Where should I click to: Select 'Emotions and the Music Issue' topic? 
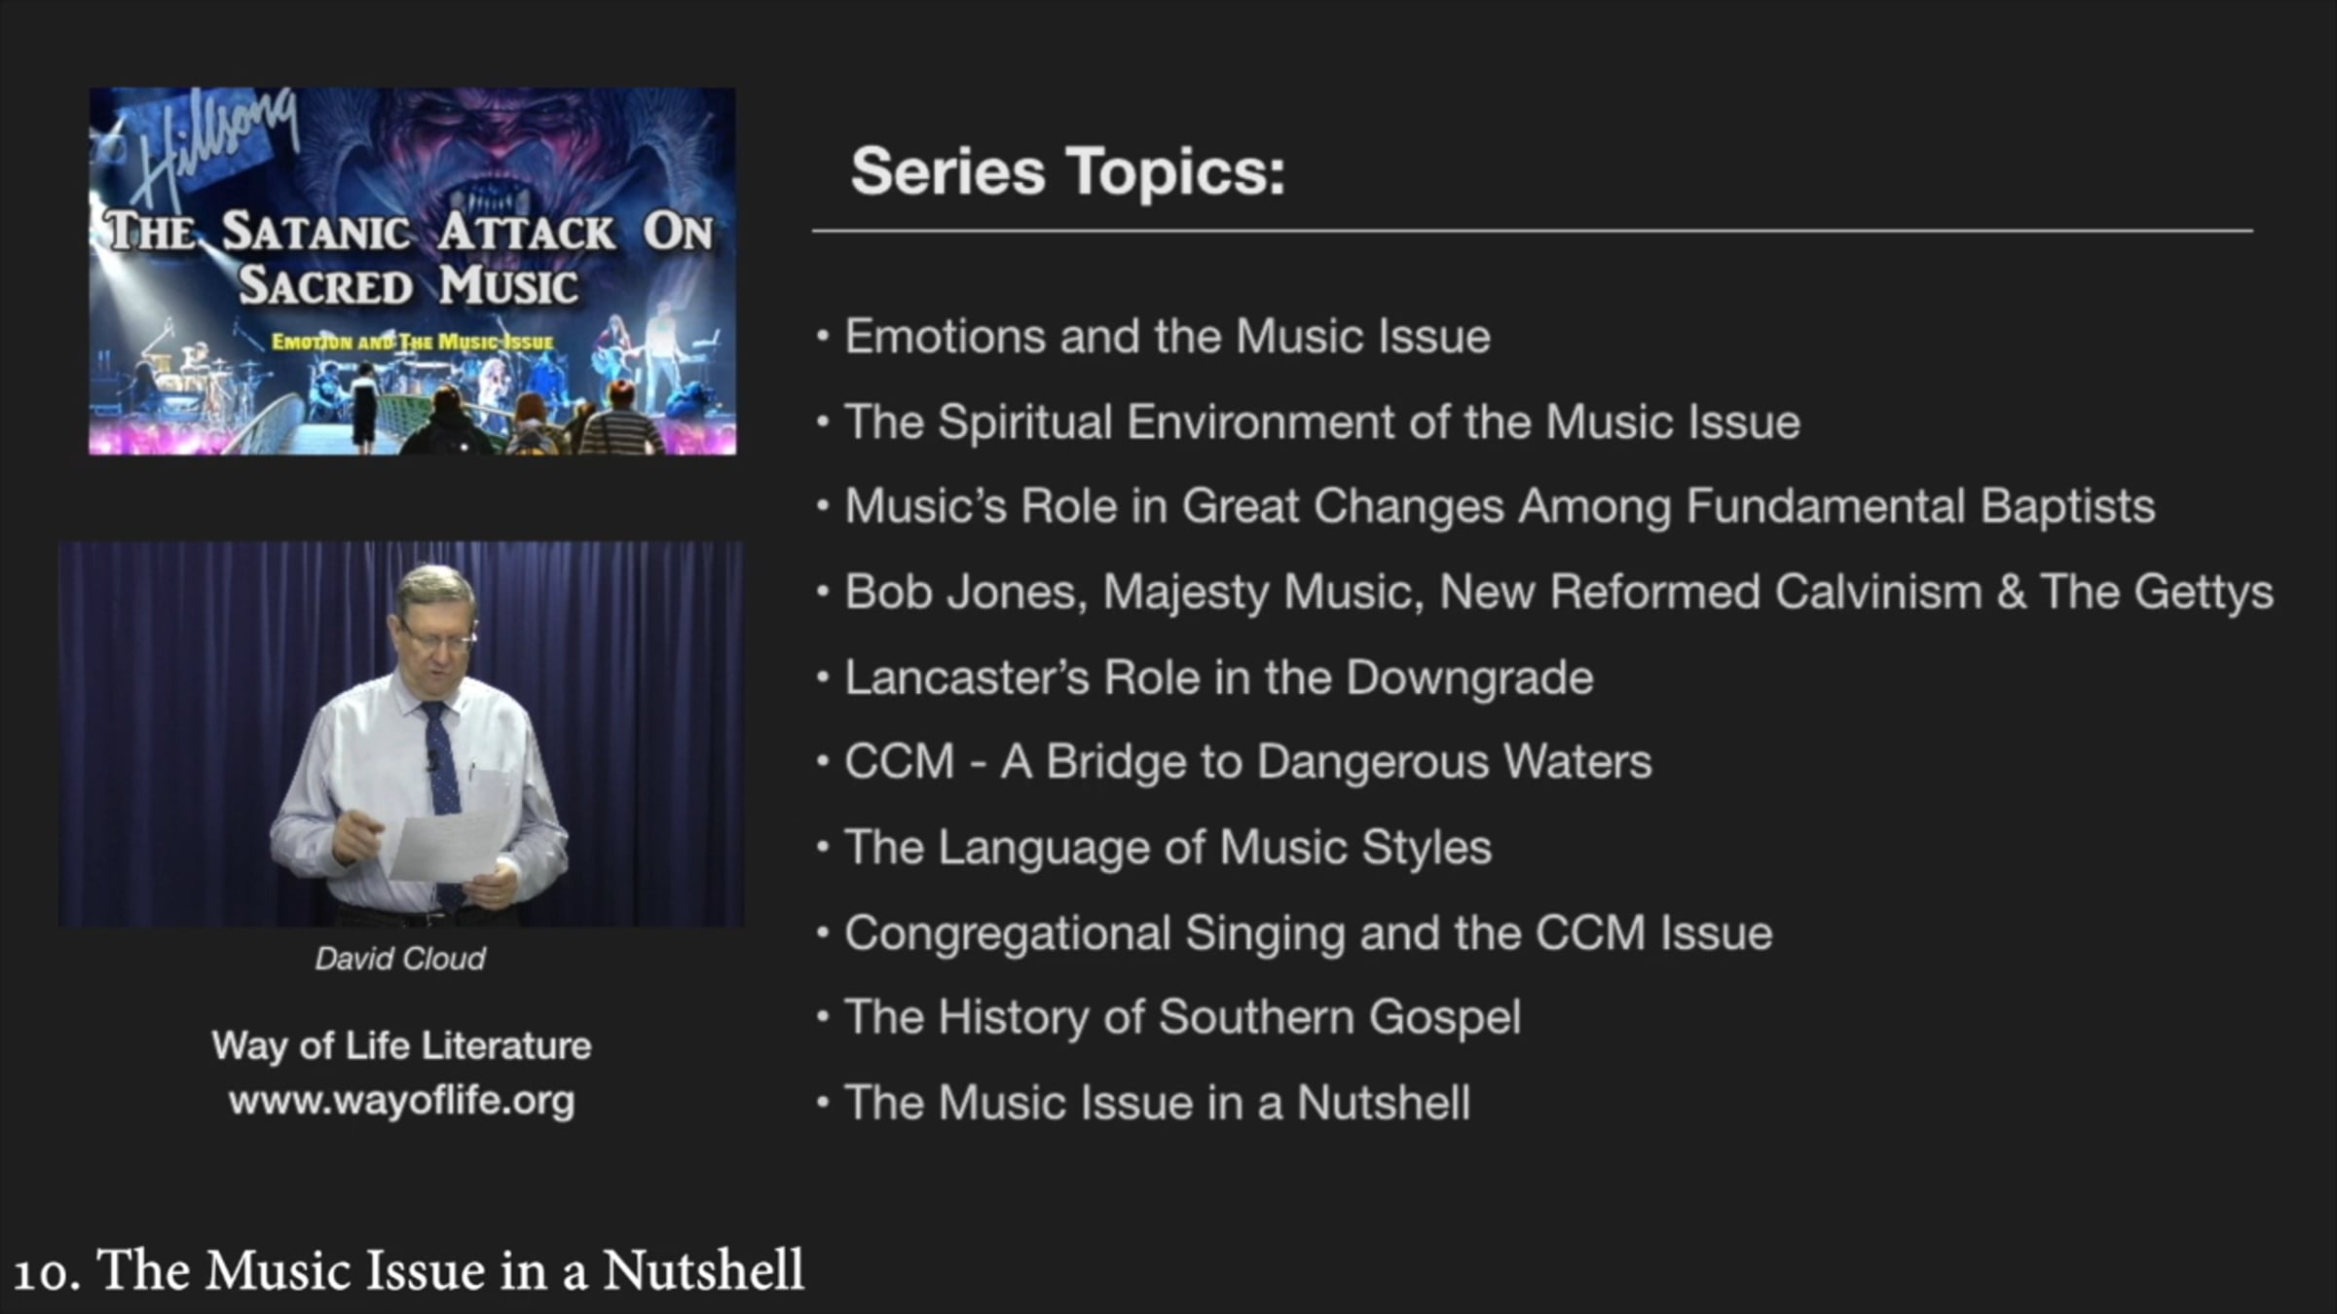point(1167,337)
